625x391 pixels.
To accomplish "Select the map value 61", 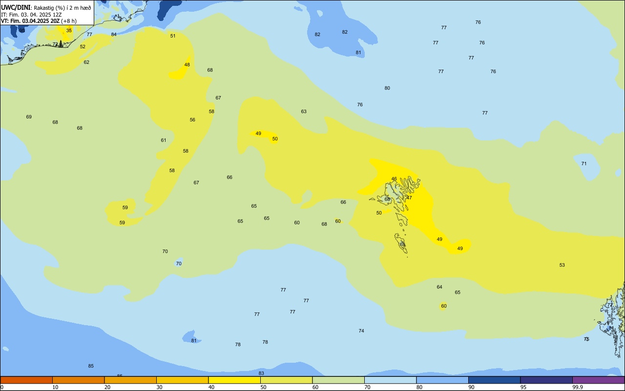I will 164,140.
